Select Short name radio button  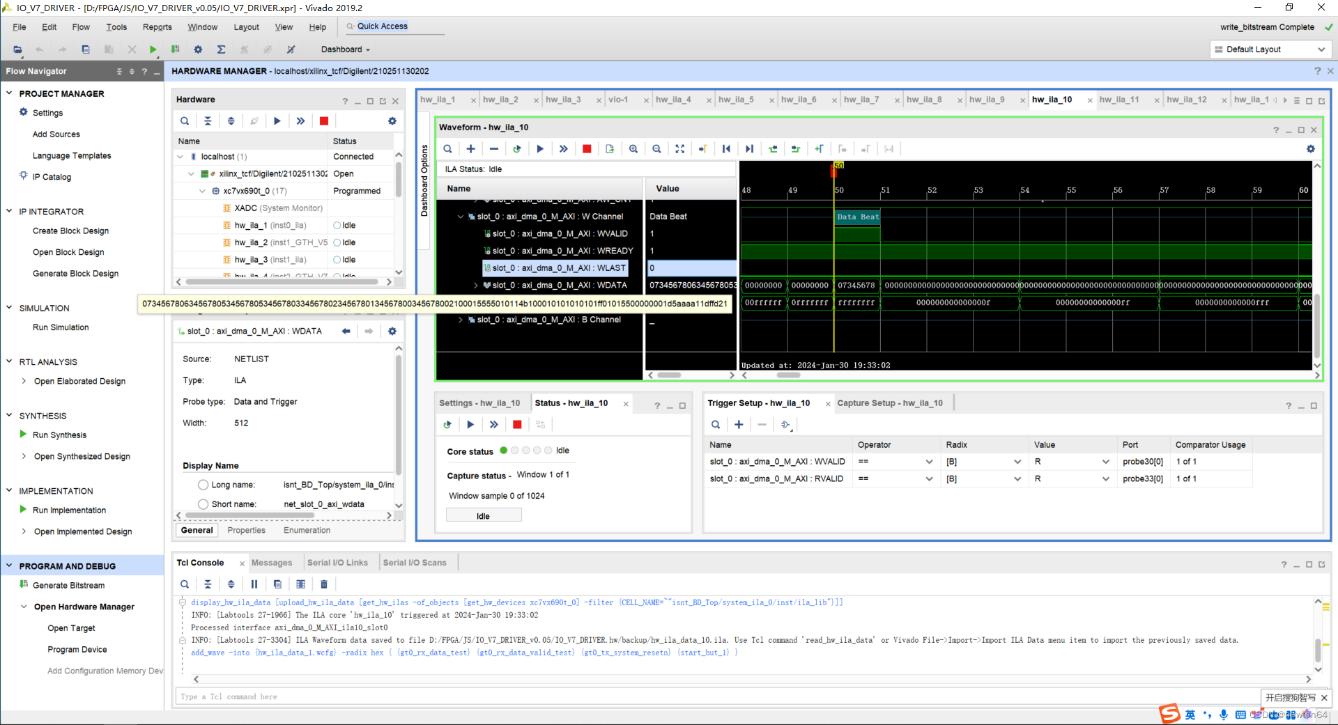pos(203,504)
